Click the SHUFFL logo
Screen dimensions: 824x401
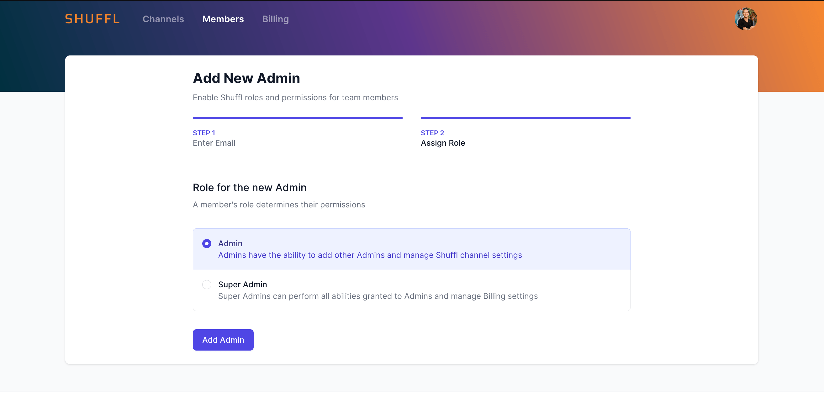[x=92, y=19]
